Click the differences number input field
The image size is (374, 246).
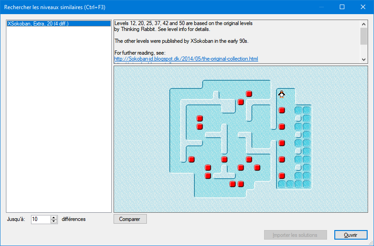[x=41, y=219]
